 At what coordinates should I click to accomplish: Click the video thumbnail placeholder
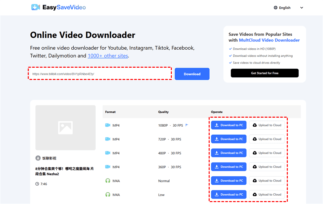click(66, 128)
